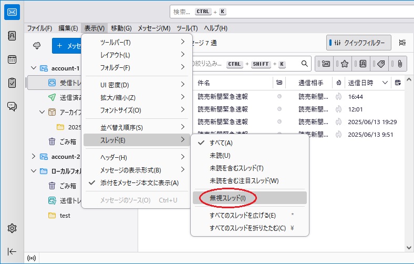Expand the account-2 folder tree

point(34,156)
